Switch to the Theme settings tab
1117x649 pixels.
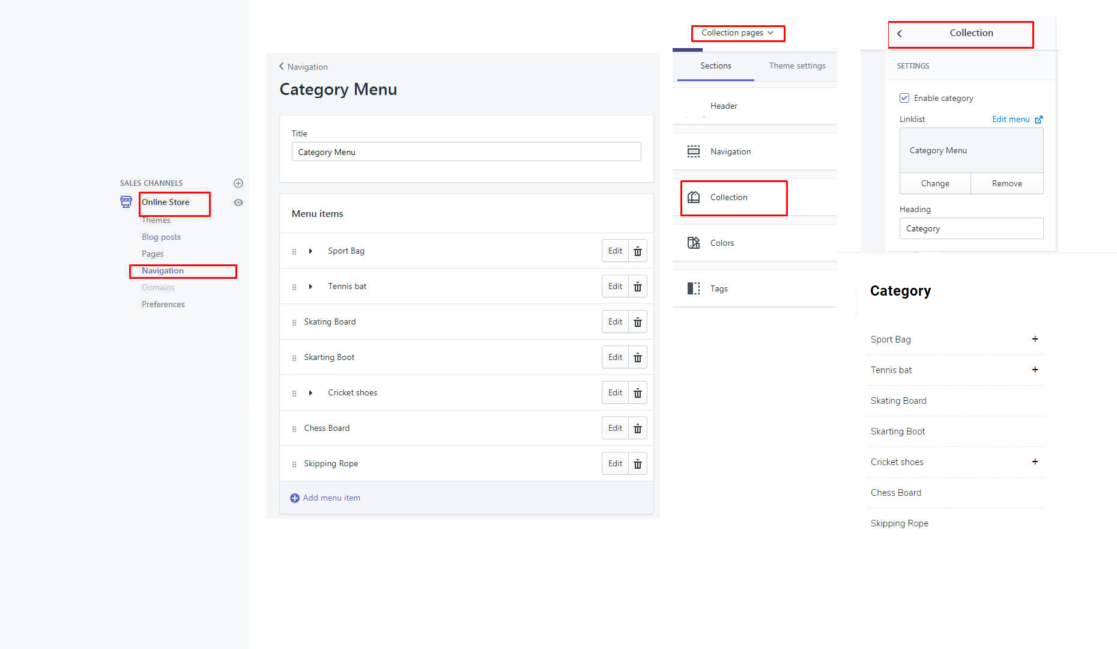point(797,66)
